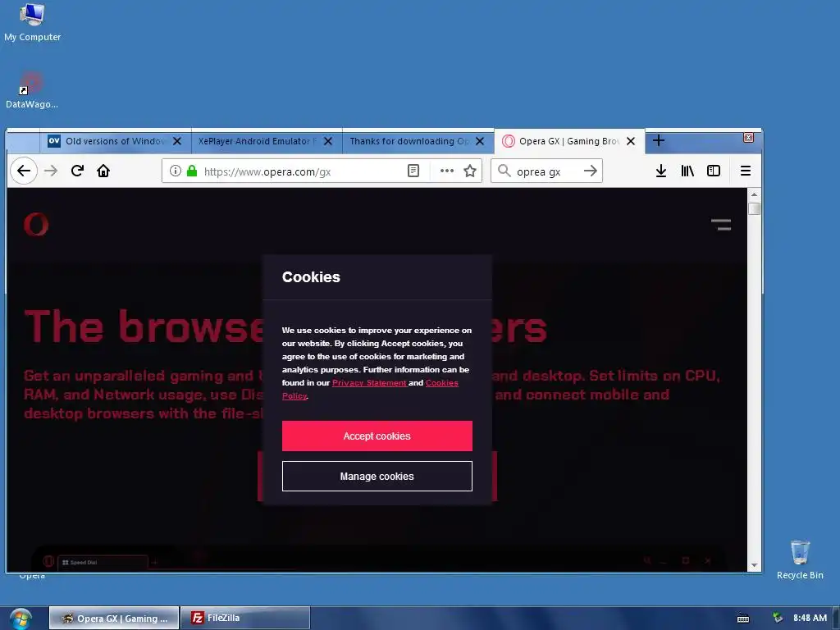This screenshot has width=840, height=630.
Task: Close the Old versions of Windows tab
Action: click(177, 141)
